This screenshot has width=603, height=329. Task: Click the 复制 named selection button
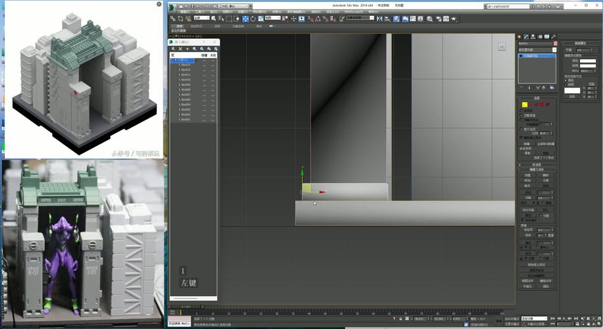coord(528,153)
